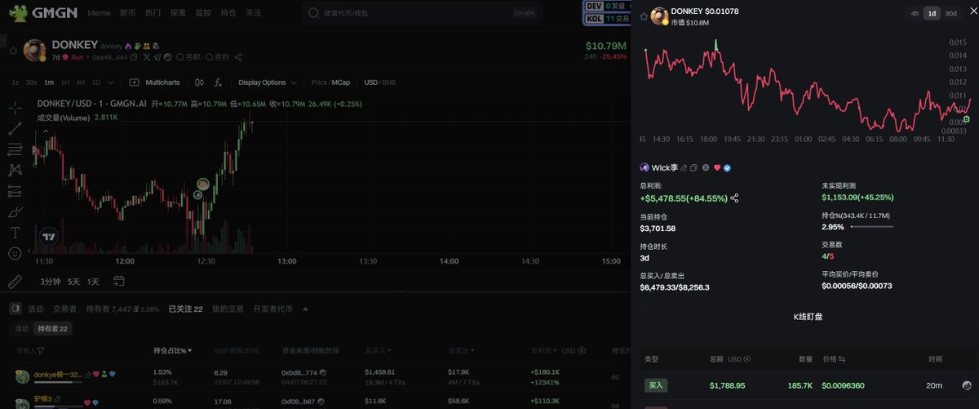Open the 新币 menu

coord(128,13)
